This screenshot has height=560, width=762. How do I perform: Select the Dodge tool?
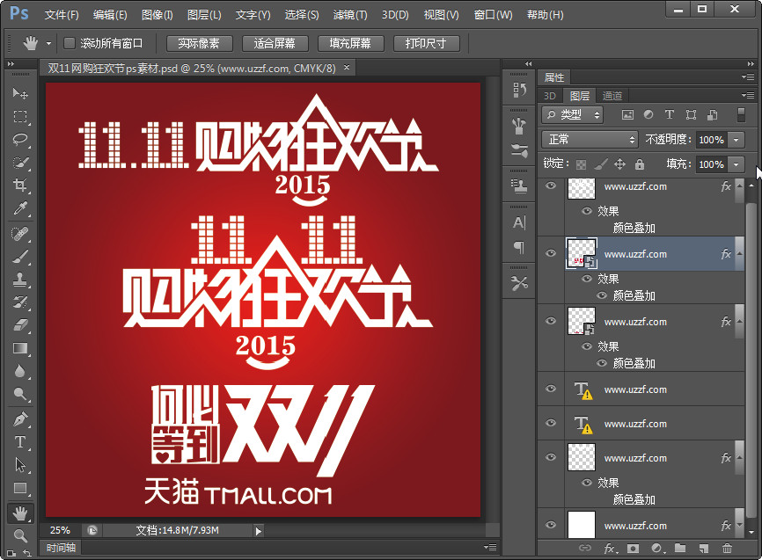[20, 394]
